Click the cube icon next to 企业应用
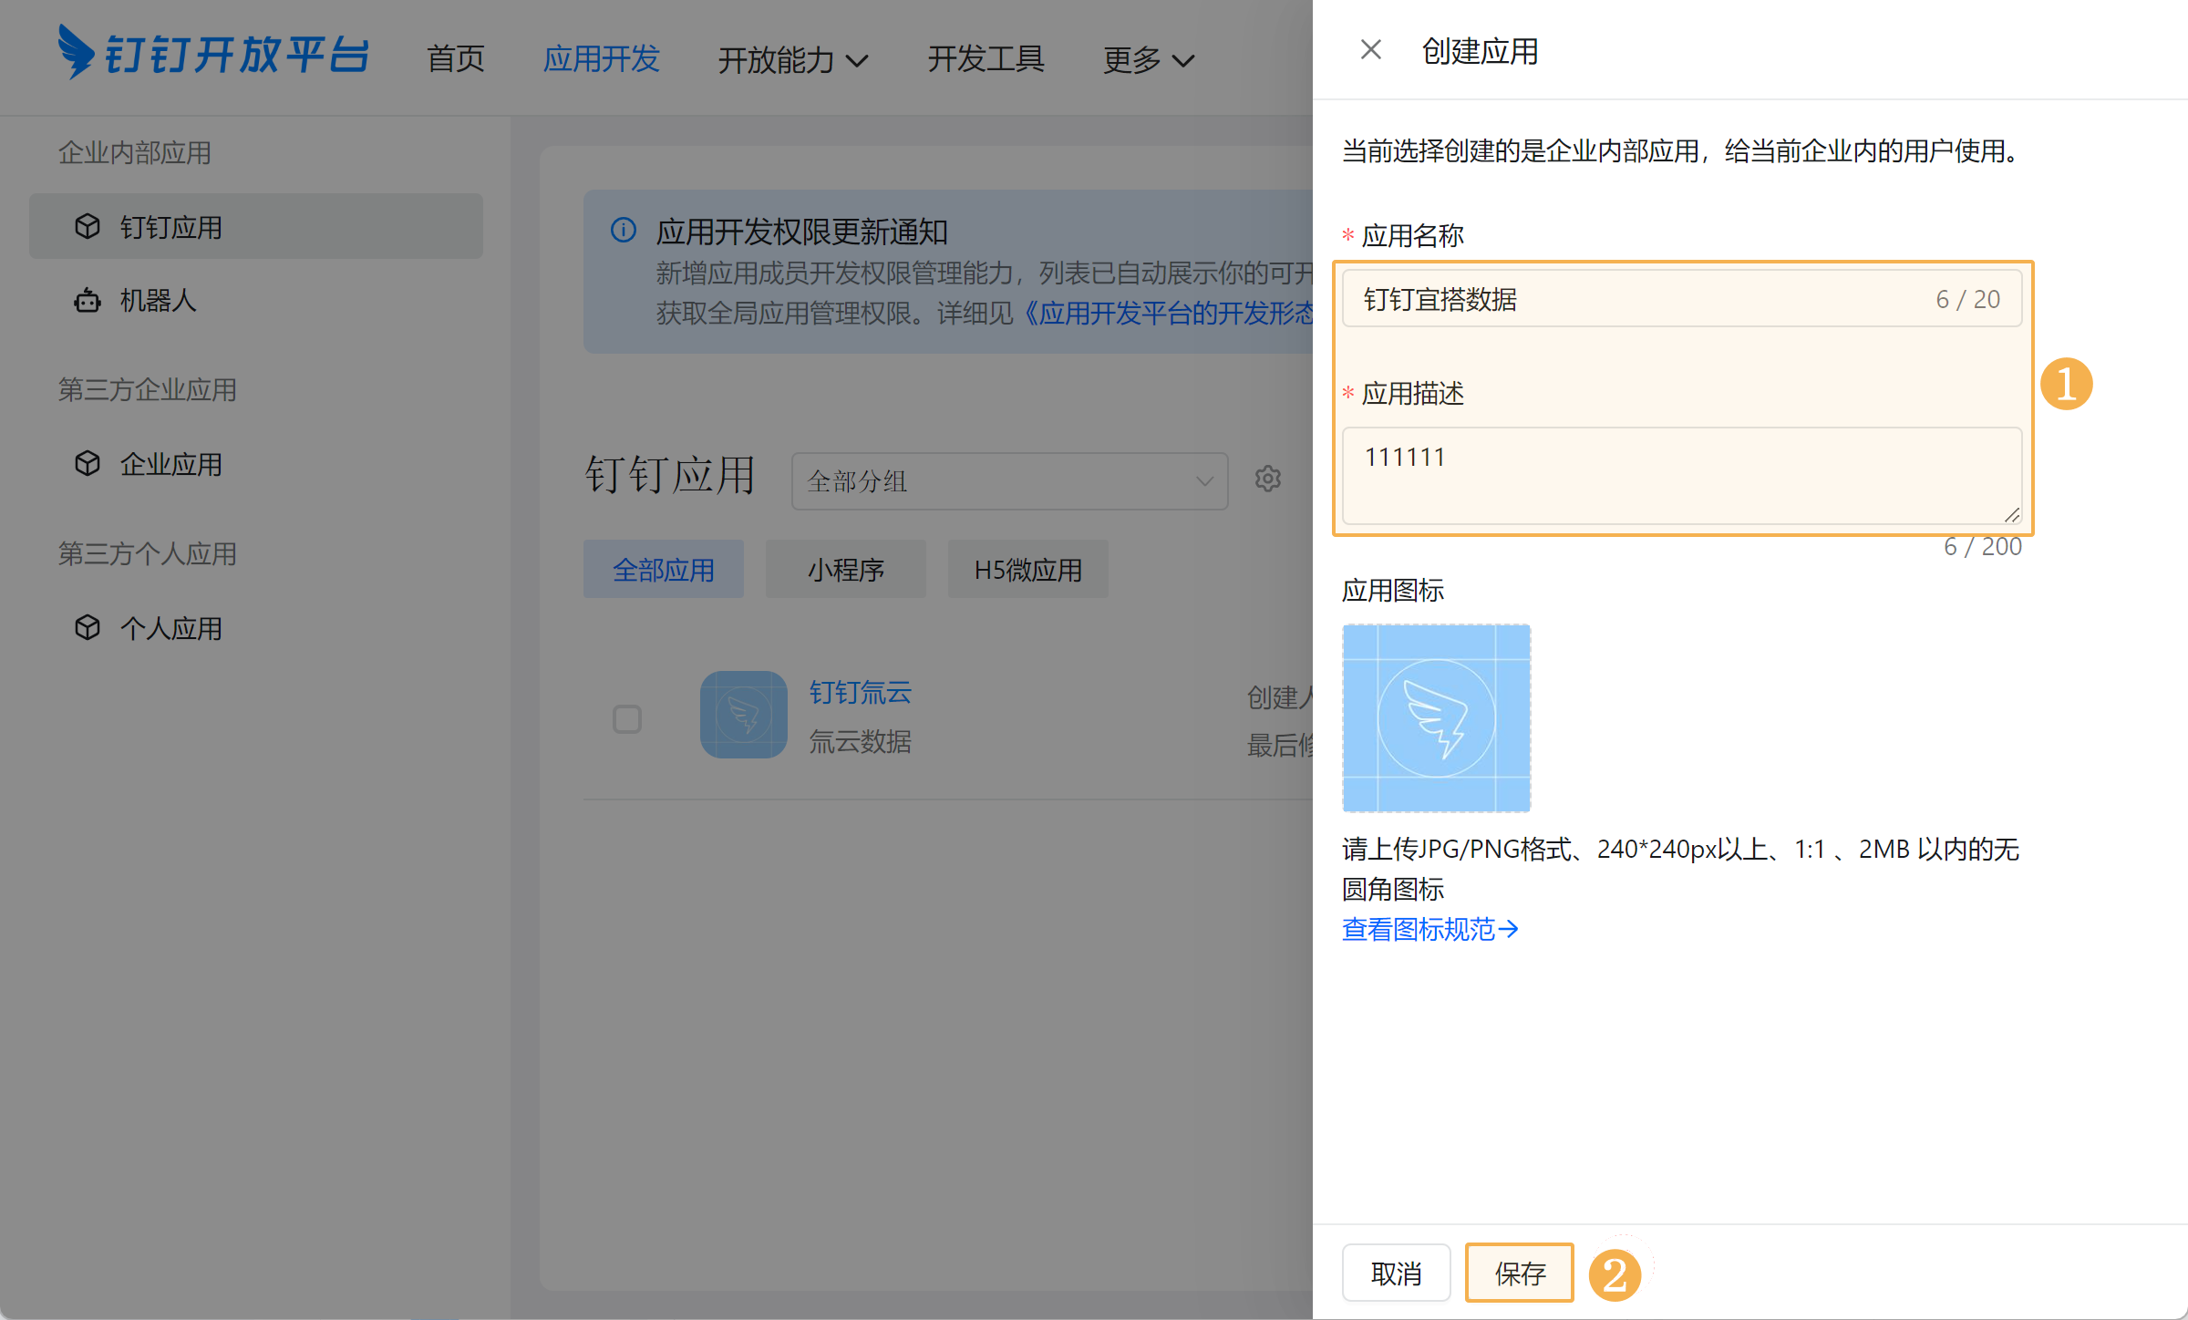The image size is (2188, 1320). click(x=88, y=463)
